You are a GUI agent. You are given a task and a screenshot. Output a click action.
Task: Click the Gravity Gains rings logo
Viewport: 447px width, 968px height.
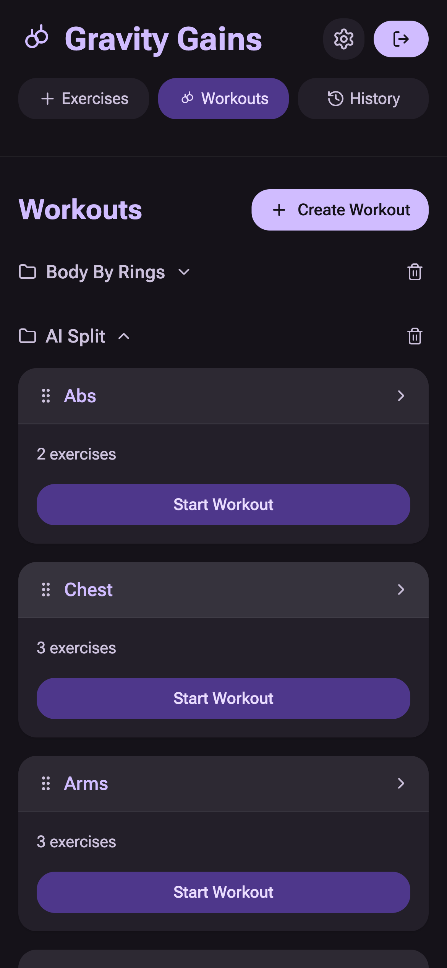coord(37,38)
